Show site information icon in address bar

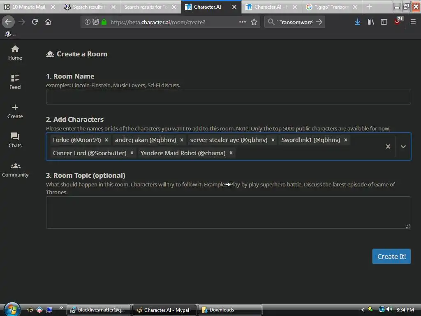pyautogui.click(x=87, y=22)
